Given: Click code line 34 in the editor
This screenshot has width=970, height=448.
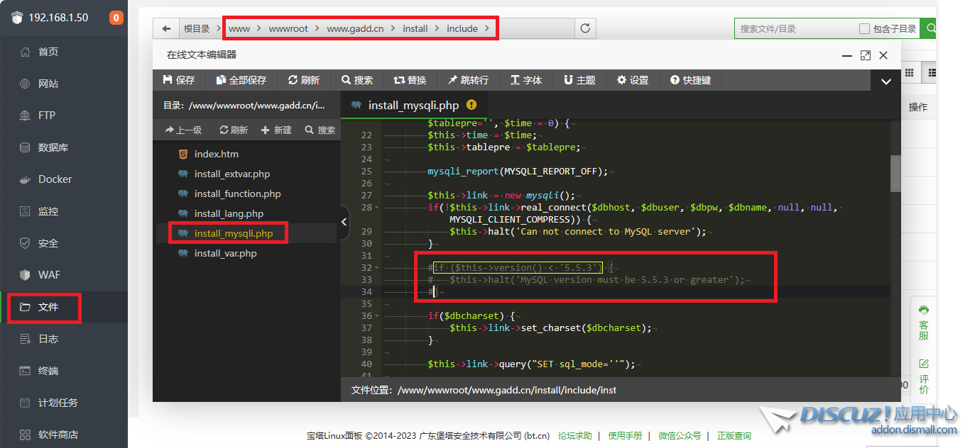Looking at the screenshot, I should coord(636,292).
